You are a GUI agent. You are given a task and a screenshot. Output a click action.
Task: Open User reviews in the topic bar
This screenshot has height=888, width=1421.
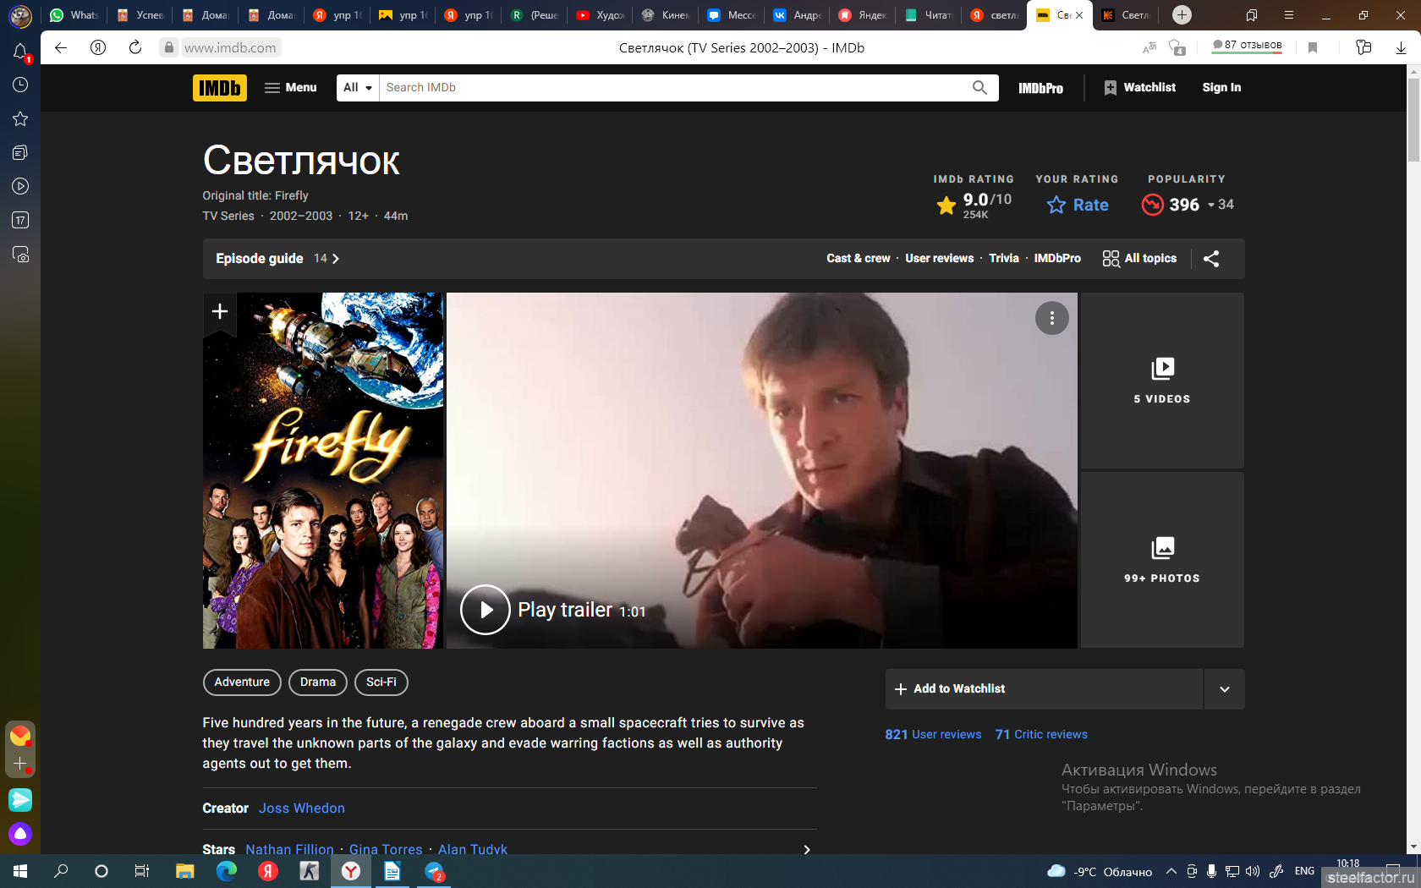[939, 259]
